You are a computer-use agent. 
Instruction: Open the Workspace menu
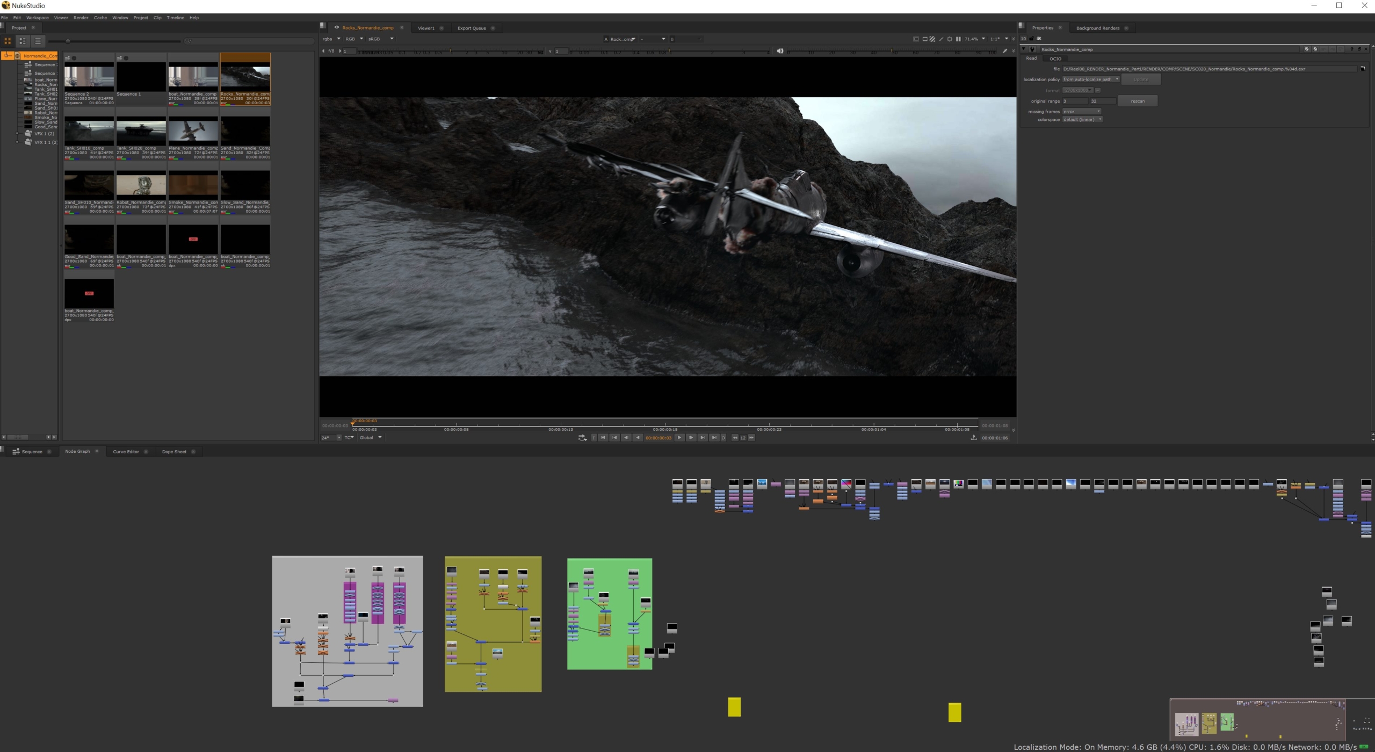pos(37,18)
